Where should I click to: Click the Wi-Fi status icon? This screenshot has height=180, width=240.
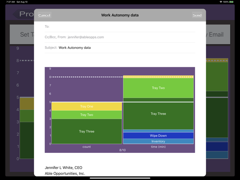click(x=221, y=2)
